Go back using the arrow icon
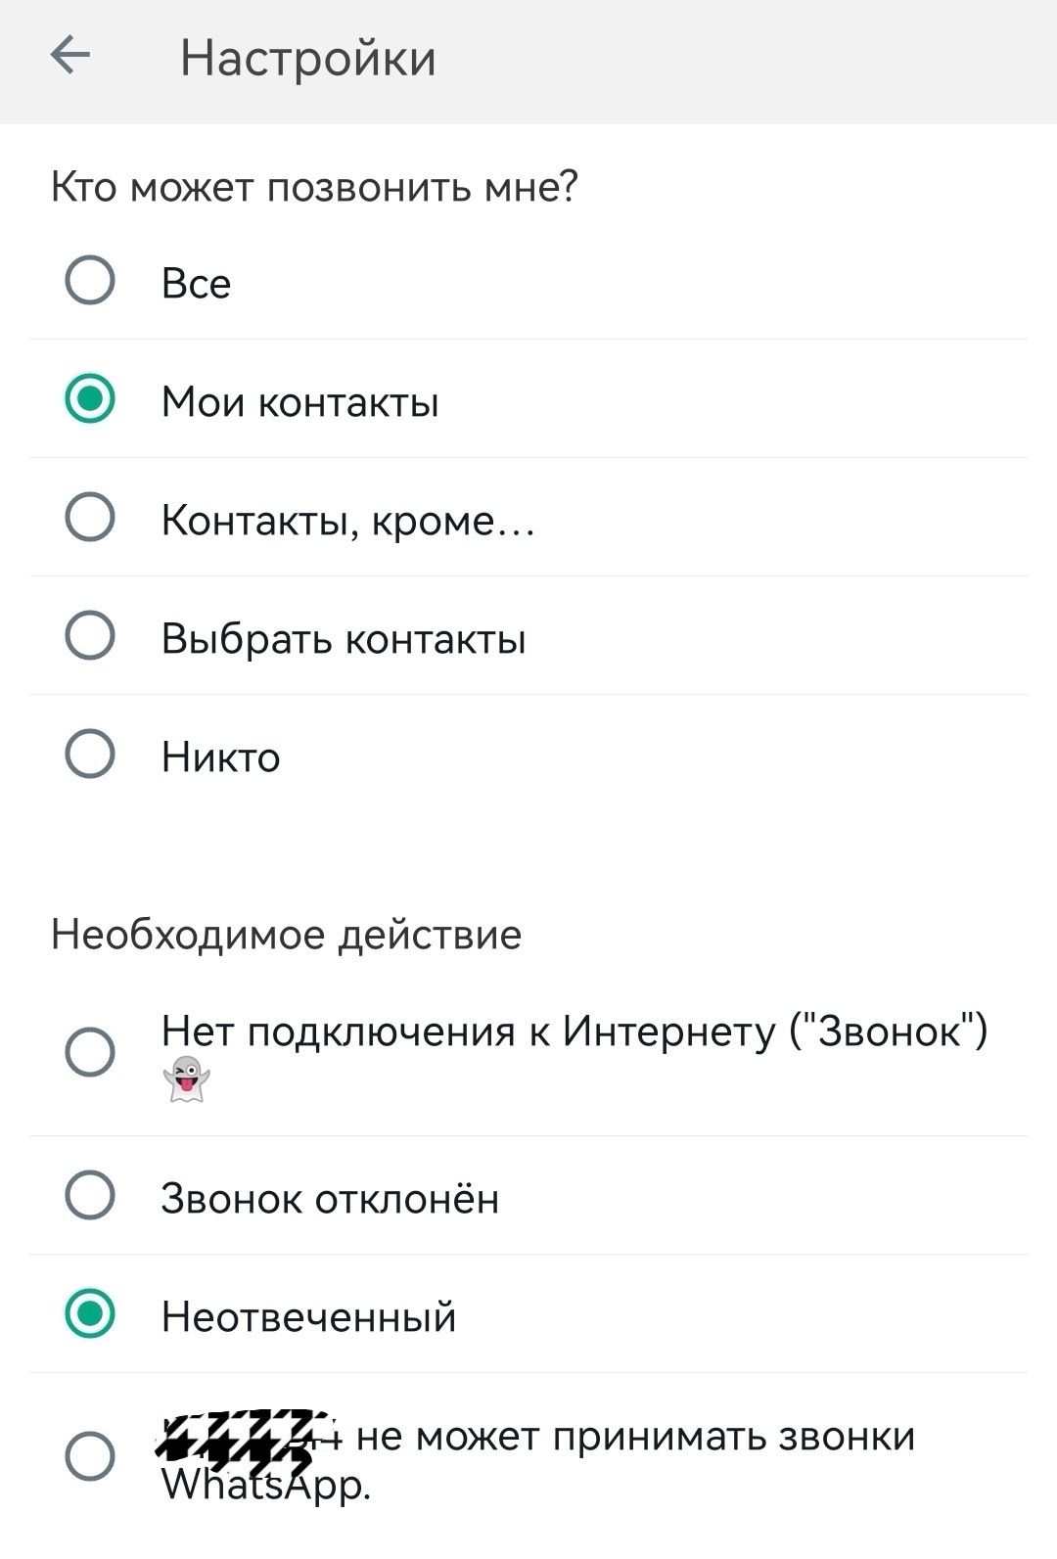The height and width of the screenshot is (1559, 1057). (x=70, y=55)
